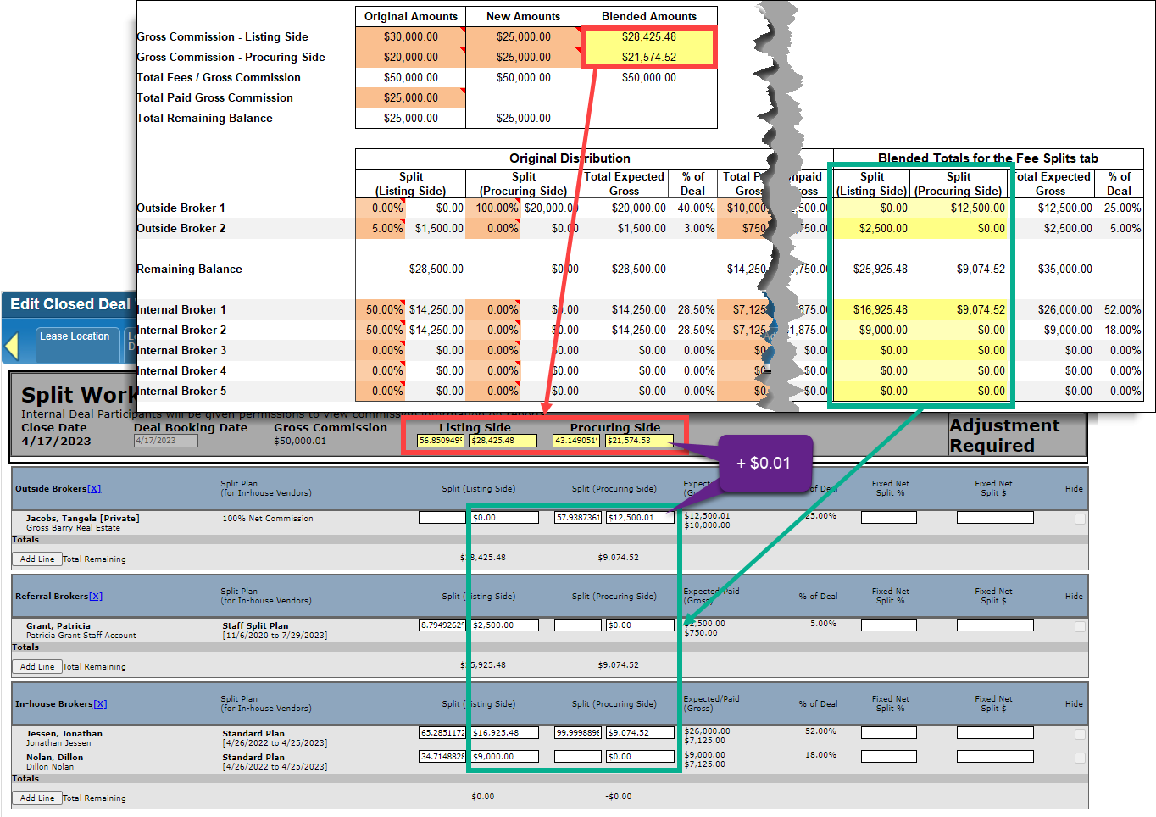Click Nolan, Dillon's $9,000.00 listing field
This screenshot has height=817, width=1156.
(504, 757)
